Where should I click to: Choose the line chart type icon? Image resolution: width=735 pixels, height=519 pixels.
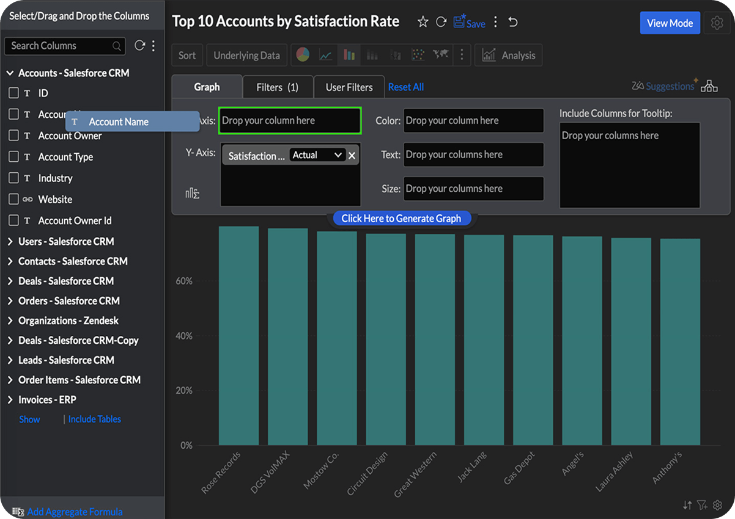click(326, 56)
